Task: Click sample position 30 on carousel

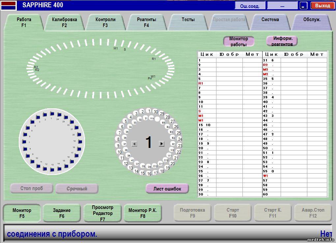Action: [x=155, y=112]
